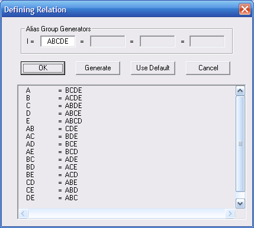
Task: Click the horizontal scrollbar right arrow
Action: point(230,213)
